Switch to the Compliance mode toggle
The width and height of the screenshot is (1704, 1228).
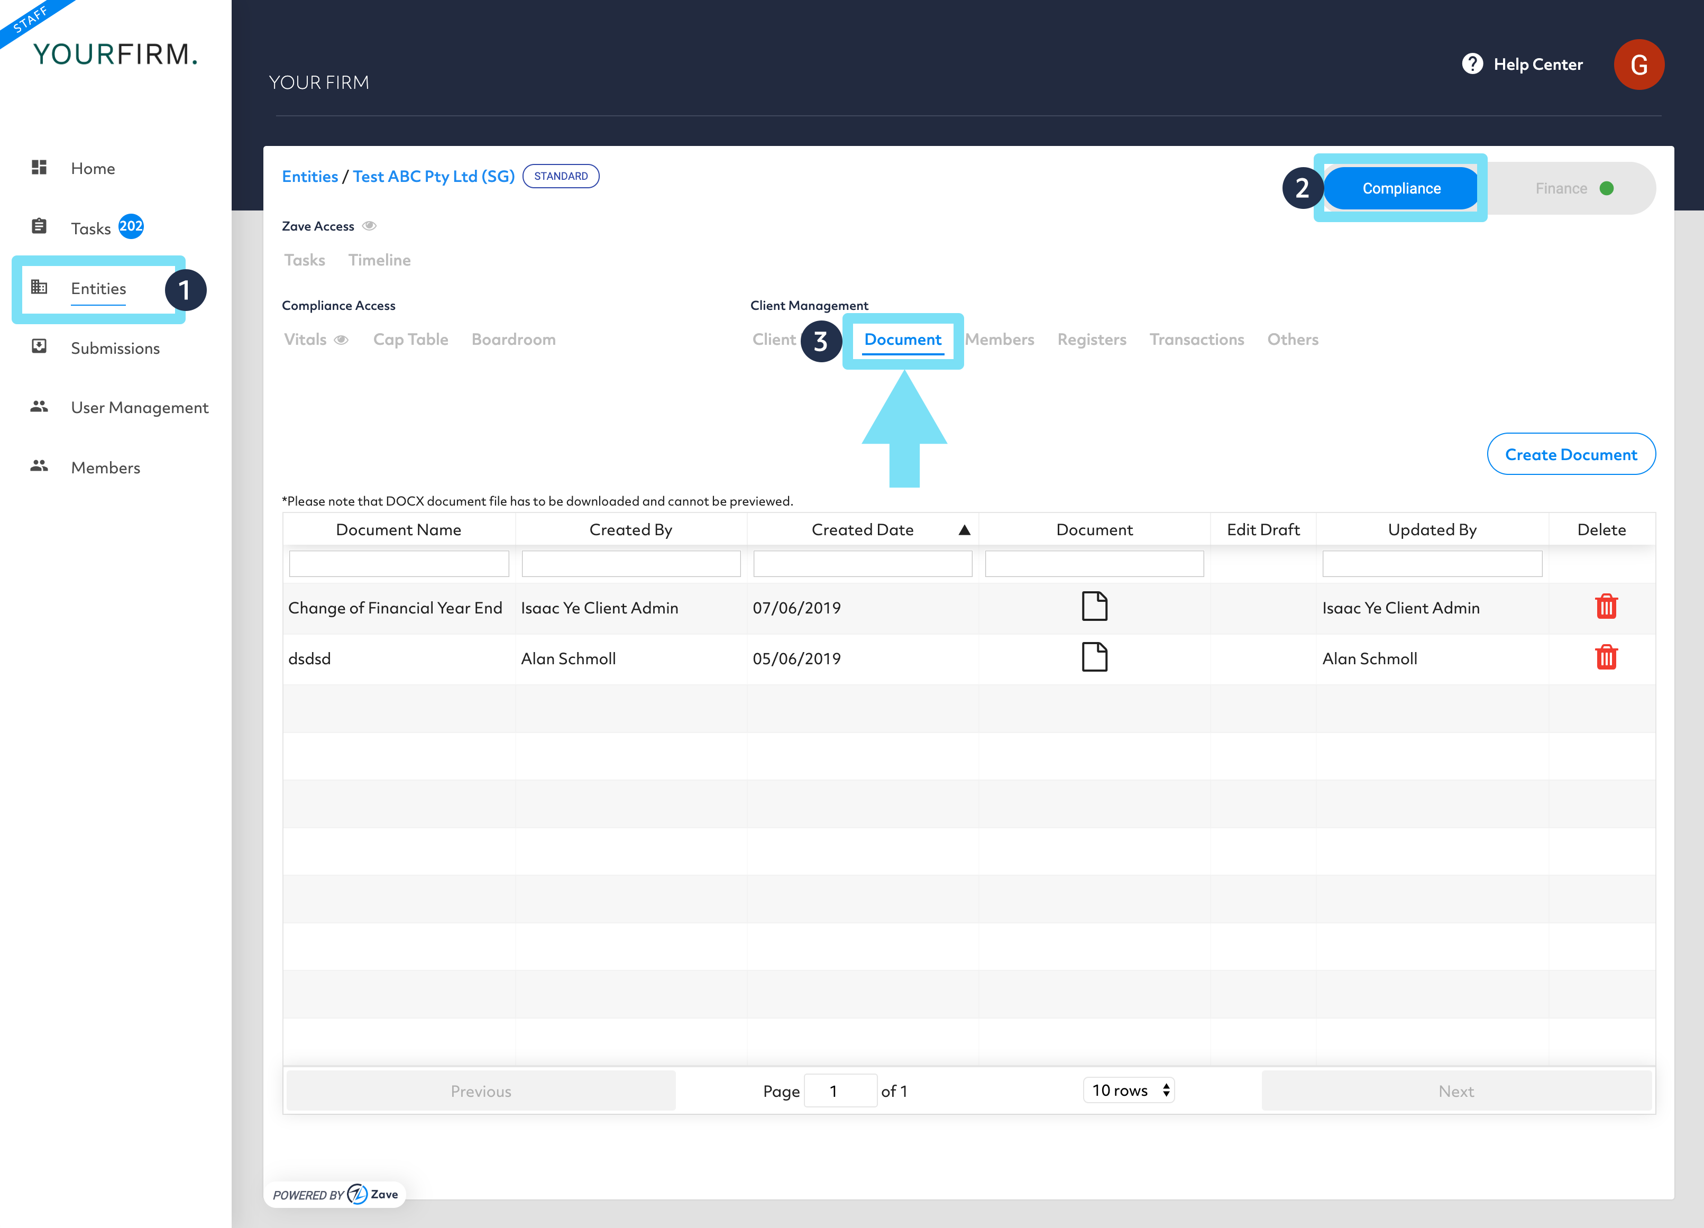point(1401,189)
